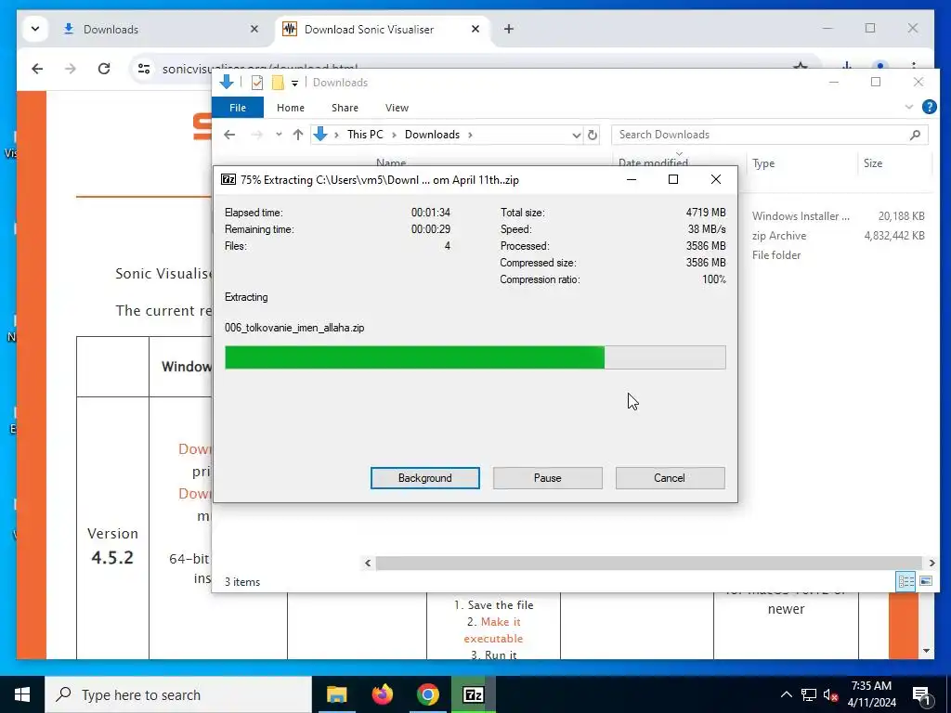Image resolution: width=951 pixels, height=713 pixels.
Task: Close the Downloads Chrome tab
Action: coord(254,29)
